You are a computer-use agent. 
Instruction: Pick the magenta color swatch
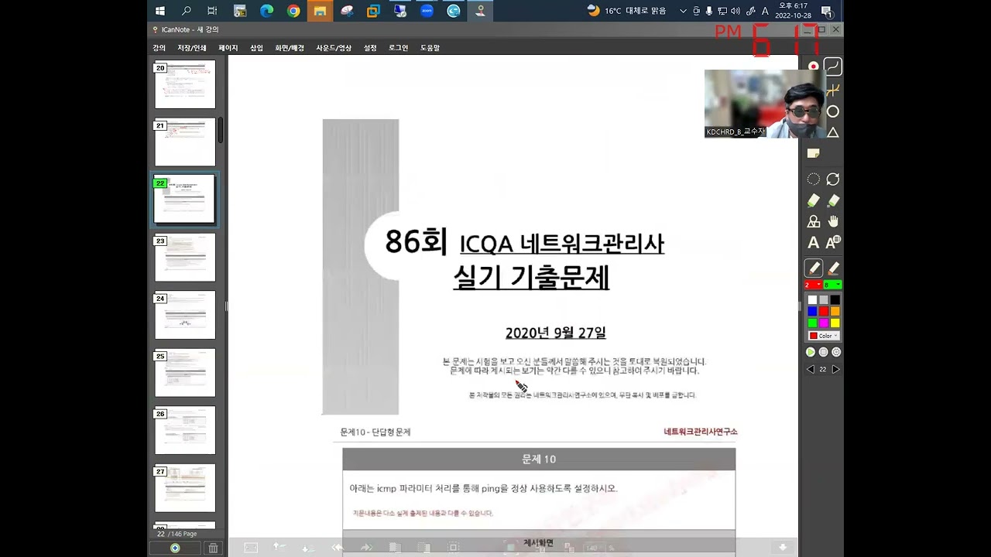tap(824, 323)
